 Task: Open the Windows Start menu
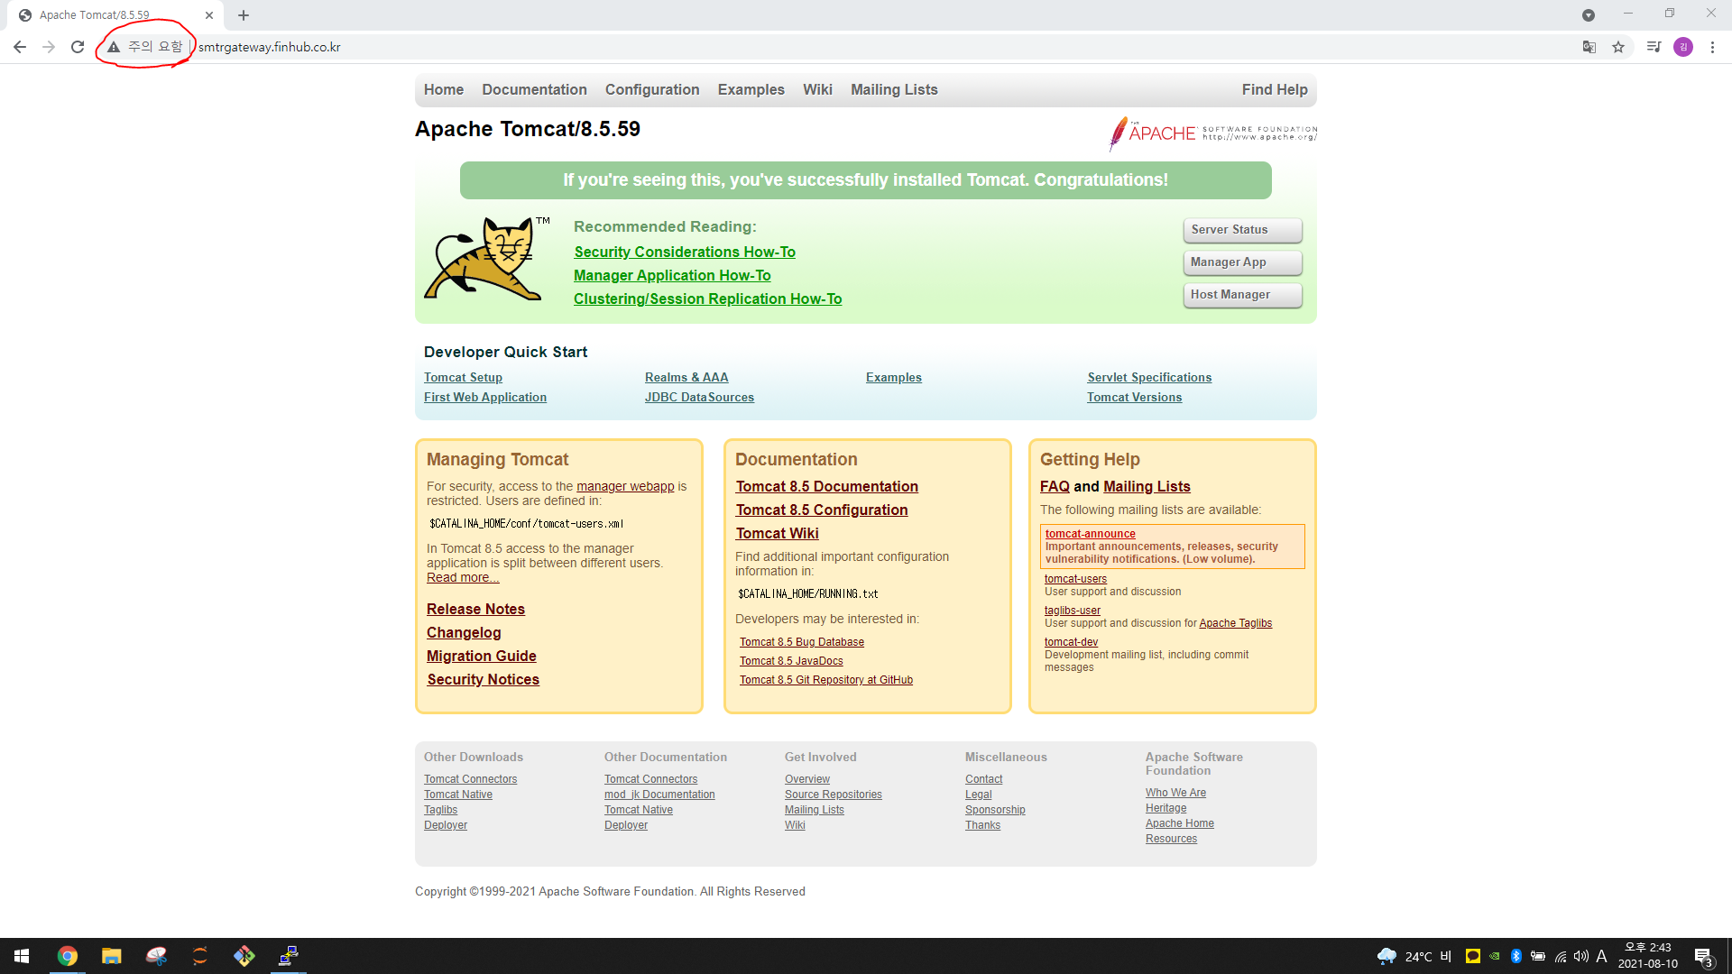click(22, 956)
